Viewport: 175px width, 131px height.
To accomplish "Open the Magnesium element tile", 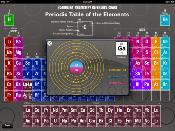I will (18, 53).
